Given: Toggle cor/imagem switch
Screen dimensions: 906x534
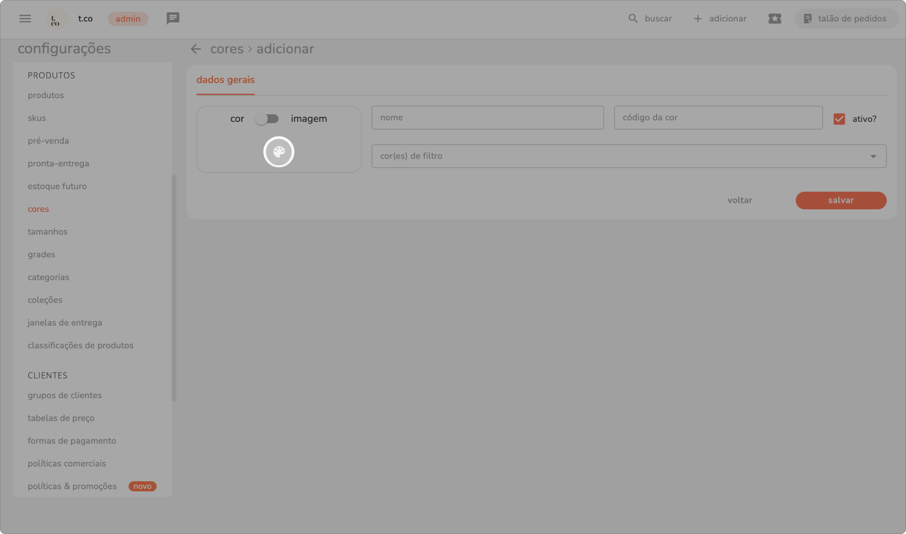Looking at the screenshot, I should (267, 118).
